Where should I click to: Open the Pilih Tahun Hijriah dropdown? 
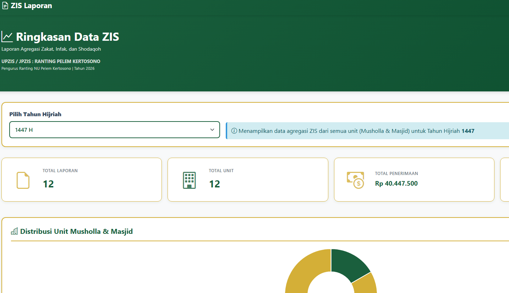(x=114, y=130)
